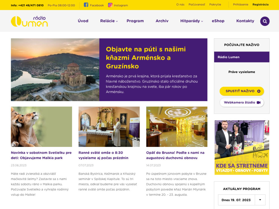Screen dimensions: 279x209
Task: Click the Arménsko a Gruzínsko headline
Action: (146, 58)
